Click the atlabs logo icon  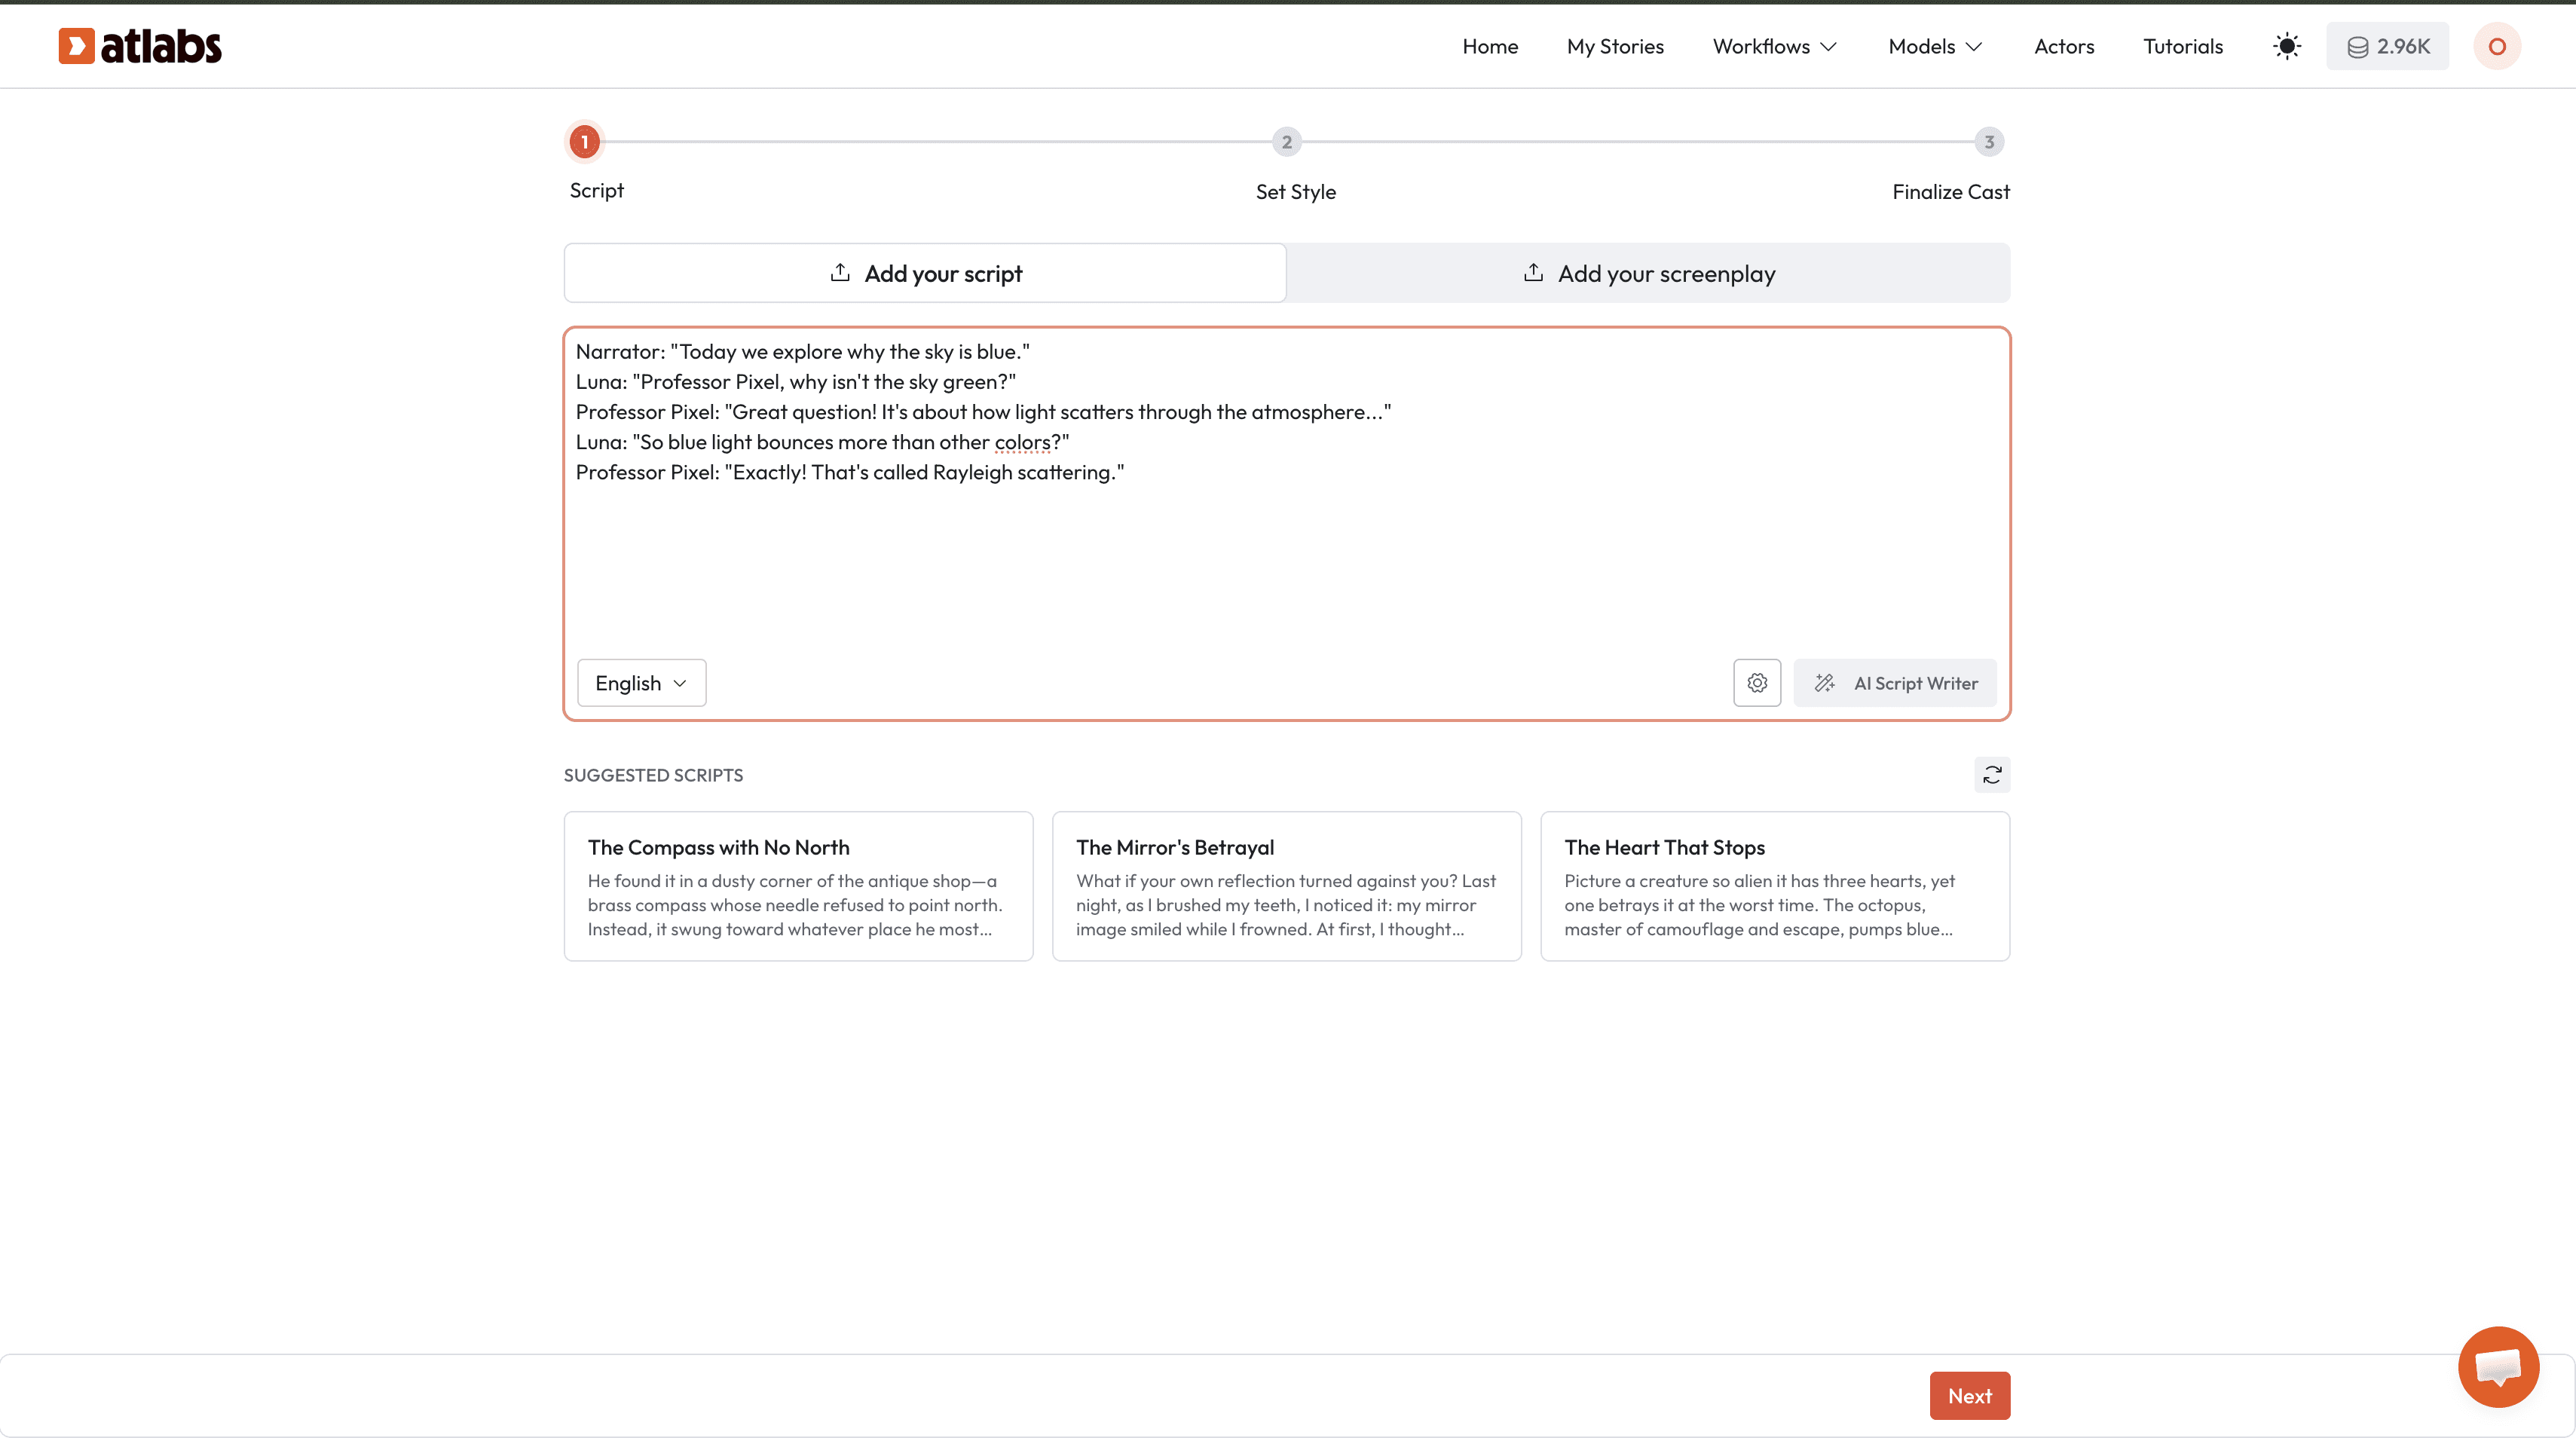tap(76, 46)
